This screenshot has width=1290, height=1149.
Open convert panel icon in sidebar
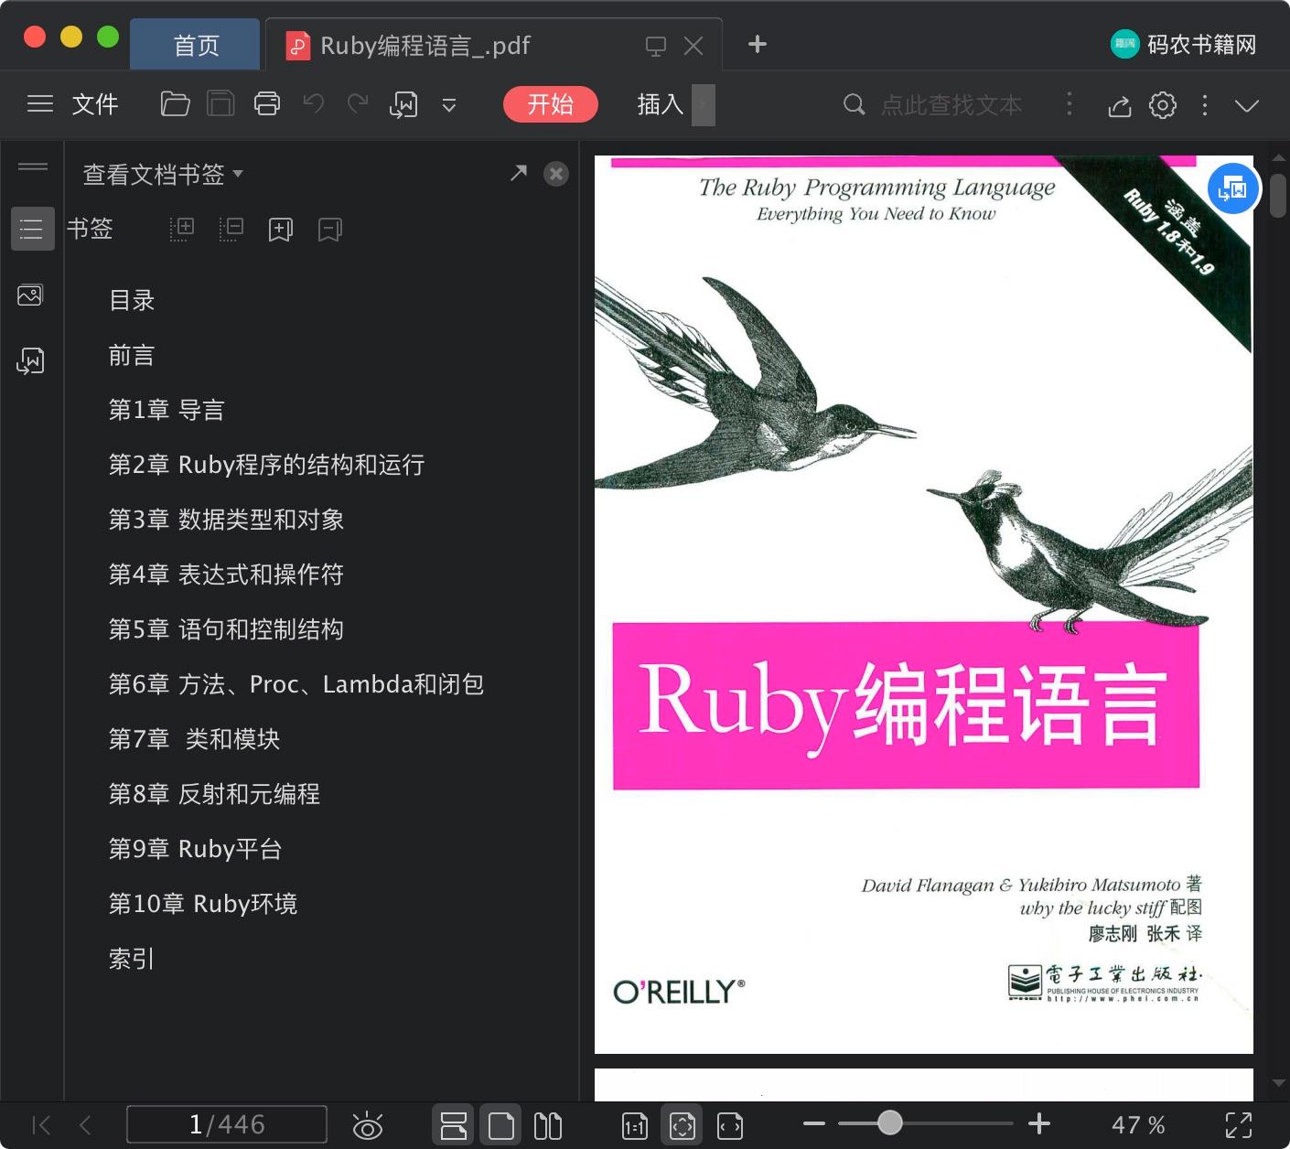pyautogui.click(x=30, y=361)
